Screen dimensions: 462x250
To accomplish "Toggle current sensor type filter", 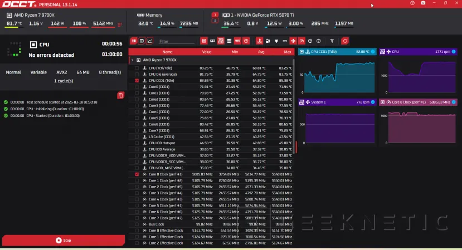I will pyautogui.click(x=285, y=41).
